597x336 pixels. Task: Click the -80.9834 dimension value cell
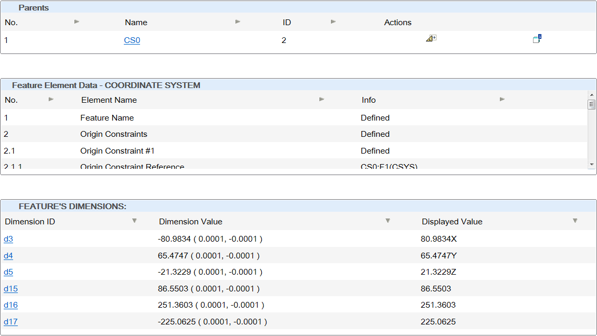(210, 239)
